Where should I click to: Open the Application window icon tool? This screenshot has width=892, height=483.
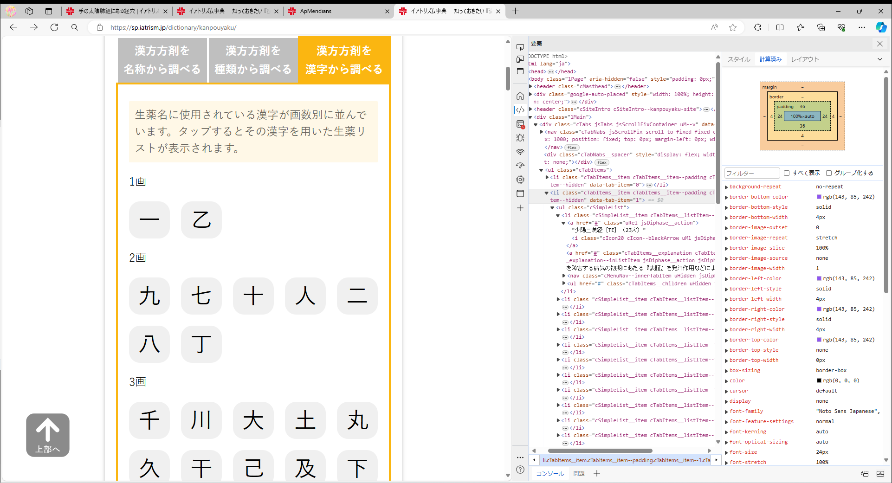(x=520, y=193)
